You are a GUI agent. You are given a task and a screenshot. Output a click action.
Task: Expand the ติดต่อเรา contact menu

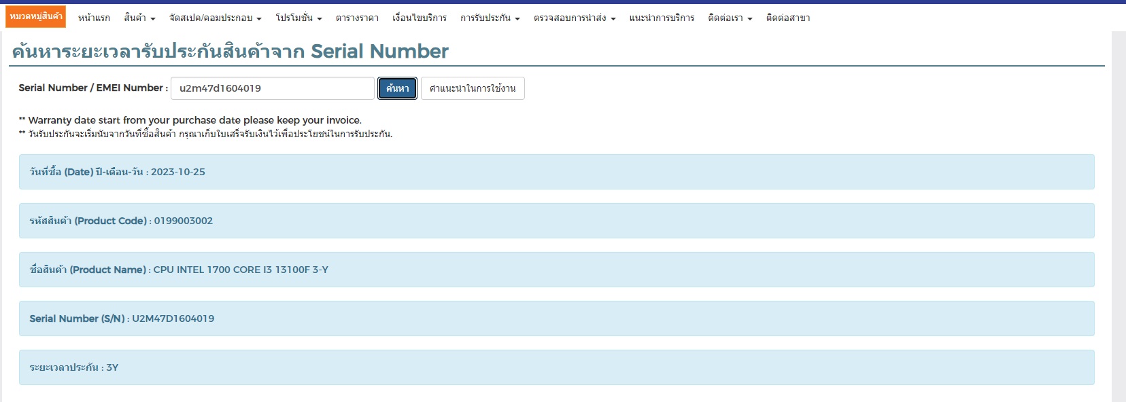click(730, 18)
